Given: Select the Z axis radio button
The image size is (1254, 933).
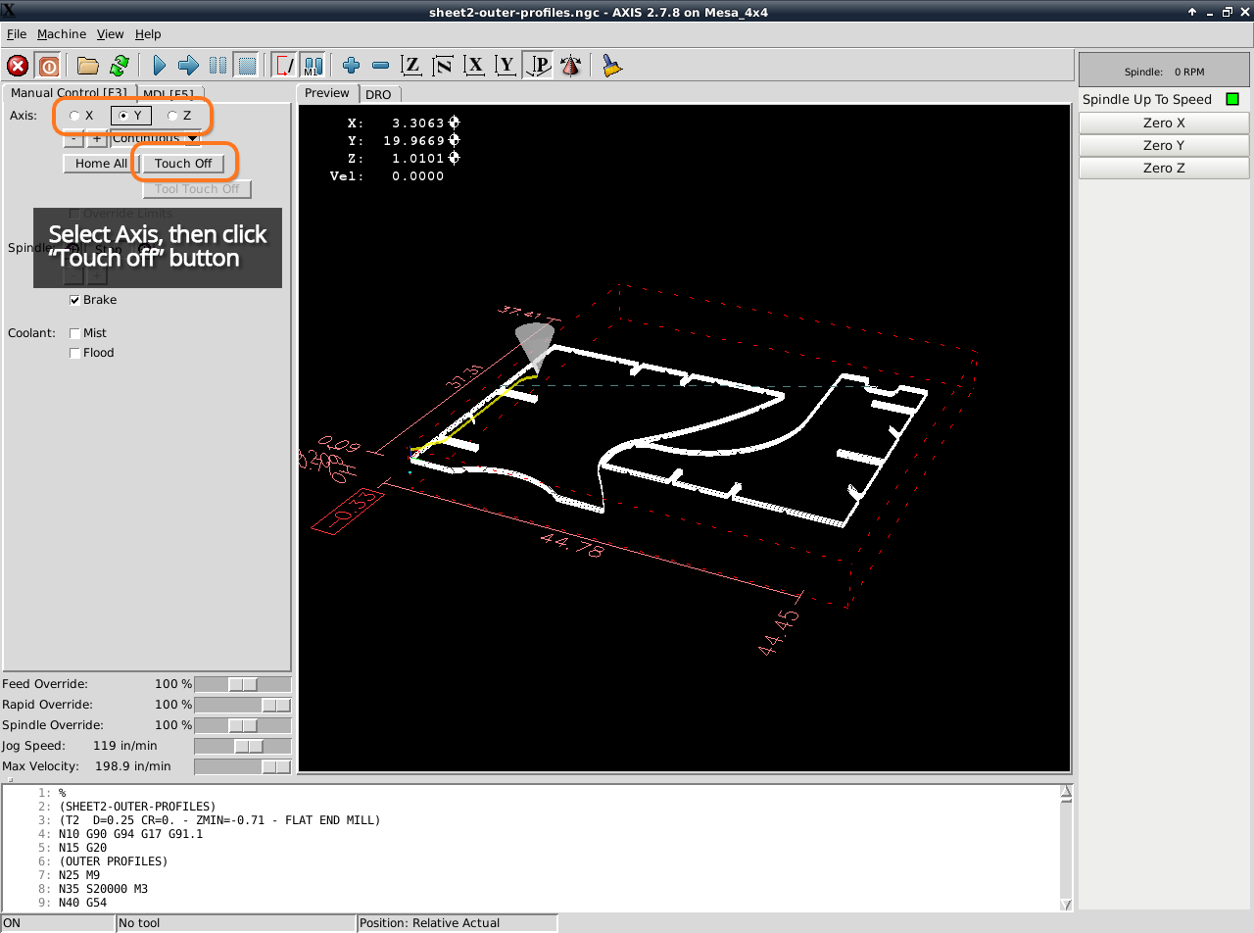Looking at the screenshot, I should pos(173,116).
